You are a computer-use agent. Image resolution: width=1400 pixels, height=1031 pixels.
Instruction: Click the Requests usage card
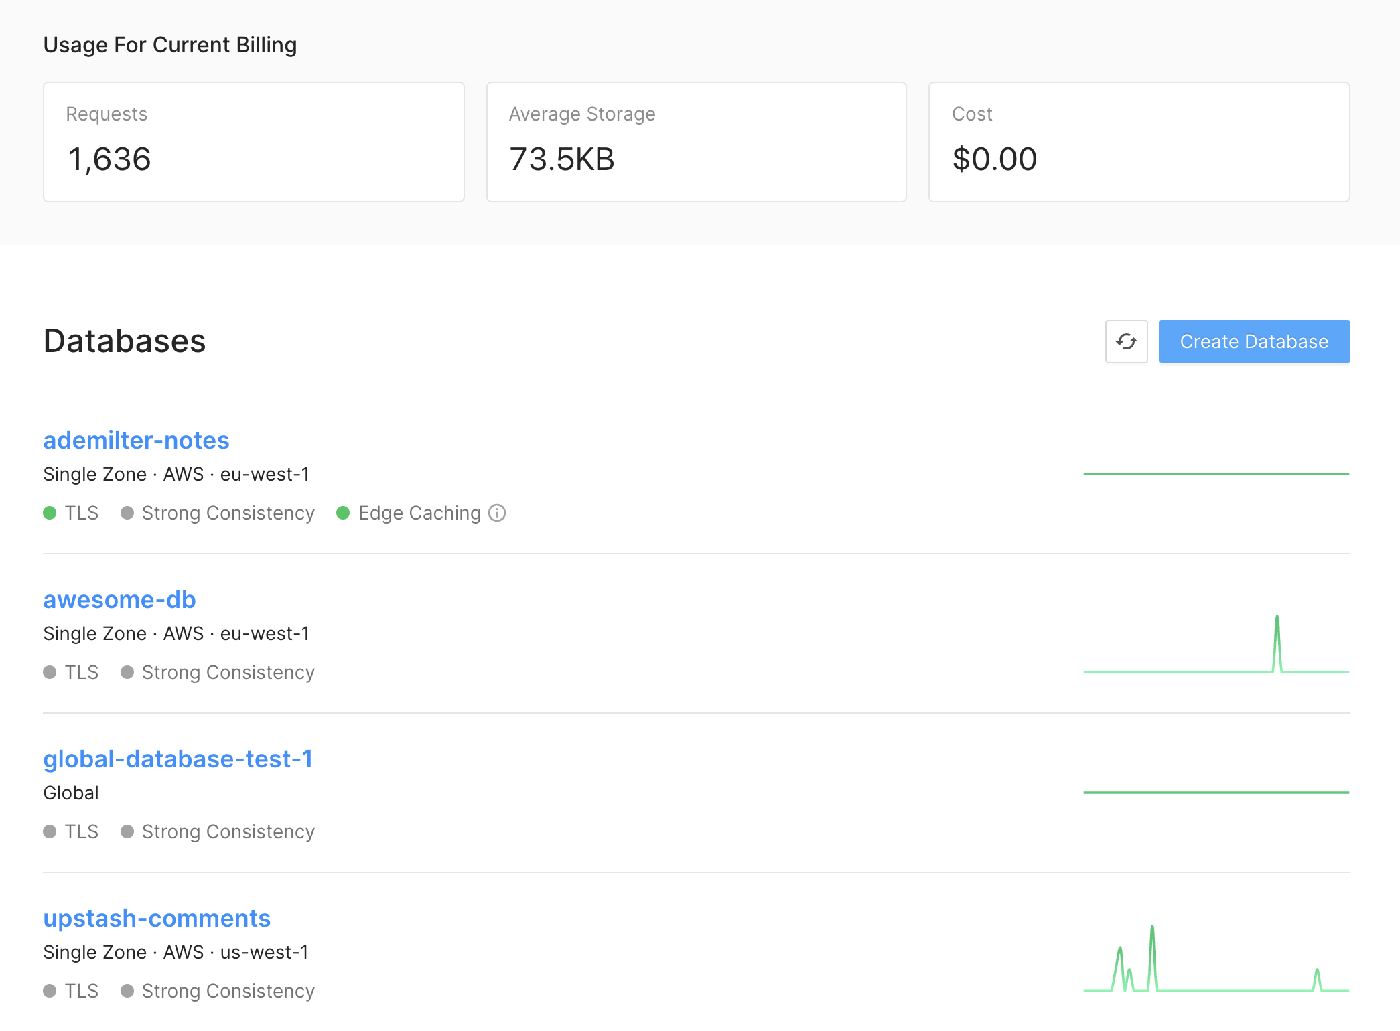(253, 142)
